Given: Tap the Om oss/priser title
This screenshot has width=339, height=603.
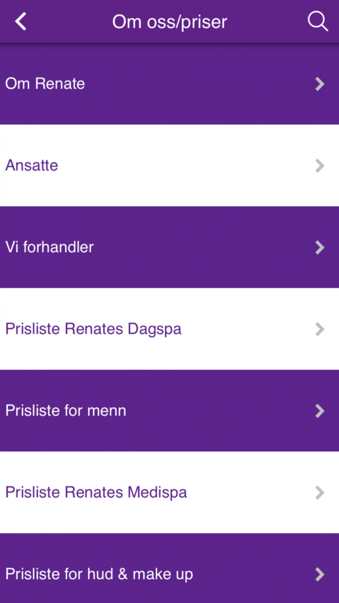Looking at the screenshot, I should [x=169, y=21].
